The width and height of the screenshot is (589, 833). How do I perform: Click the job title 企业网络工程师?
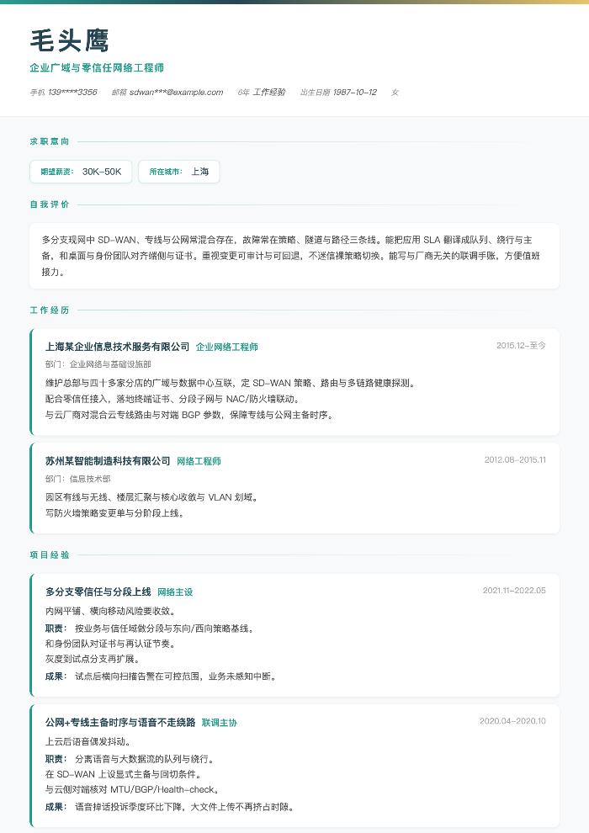pos(227,347)
